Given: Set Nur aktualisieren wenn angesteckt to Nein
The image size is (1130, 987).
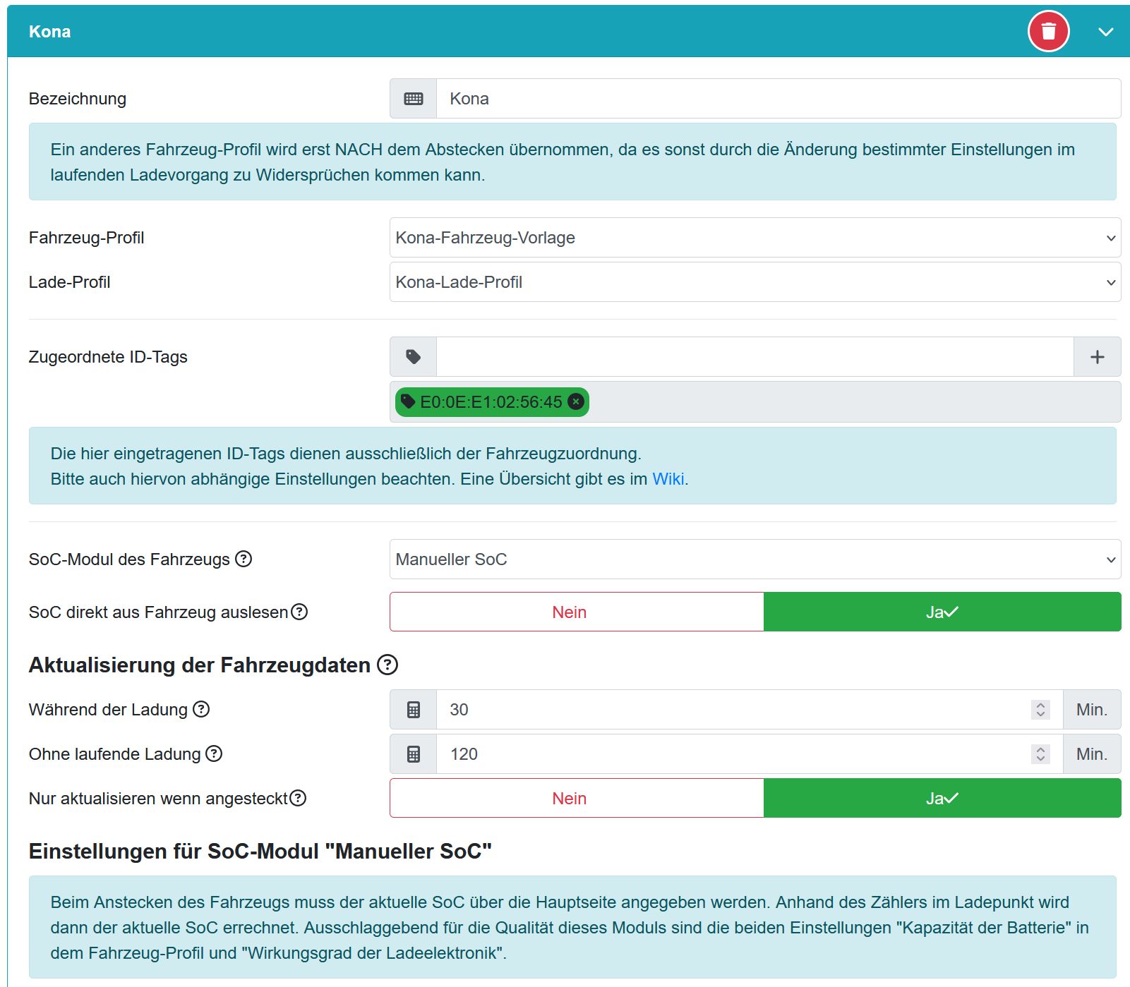Looking at the screenshot, I should click(577, 798).
